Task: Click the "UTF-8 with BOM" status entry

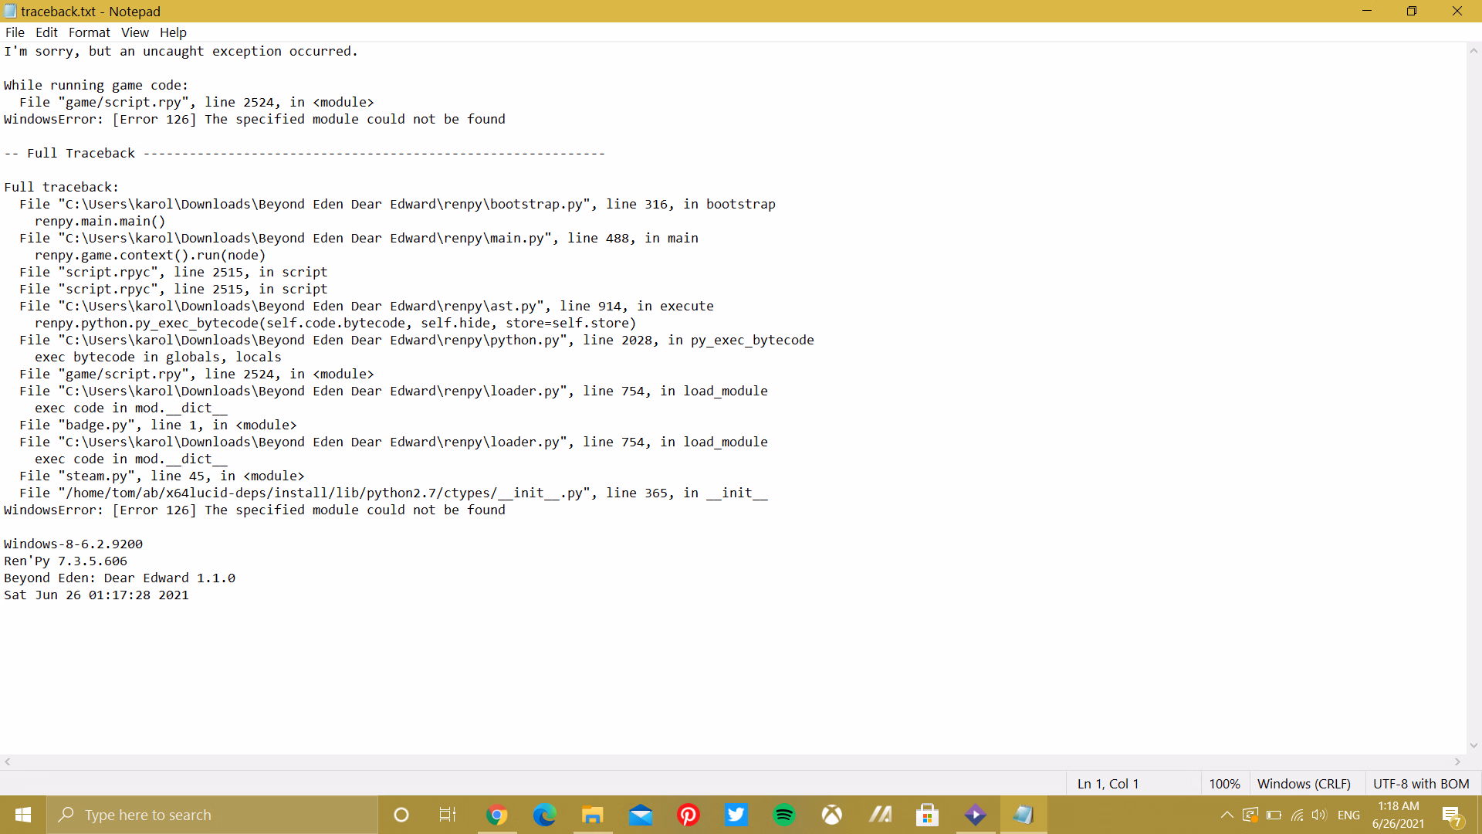Action: [1421, 784]
